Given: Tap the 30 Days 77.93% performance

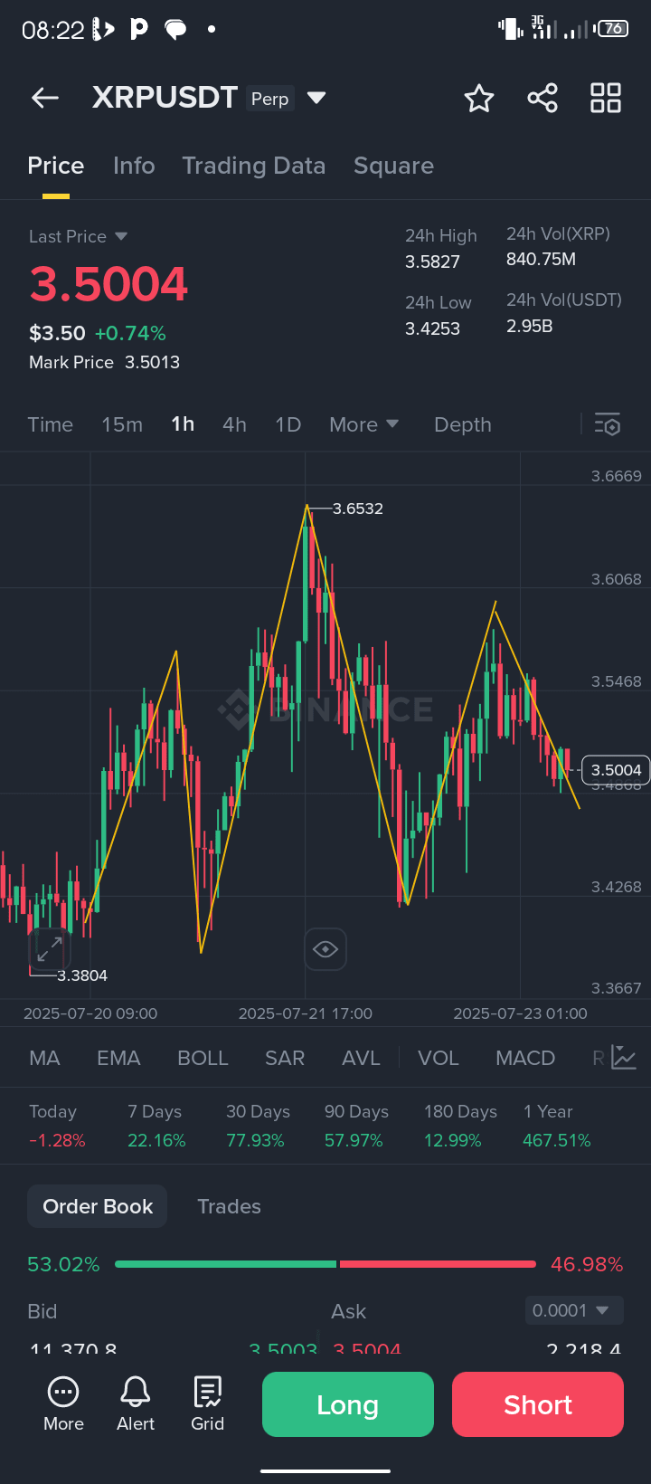Looking at the screenshot, I should pos(258,1126).
